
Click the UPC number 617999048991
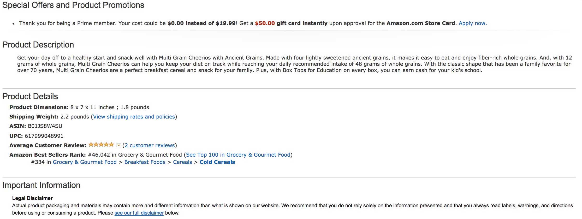coord(44,136)
